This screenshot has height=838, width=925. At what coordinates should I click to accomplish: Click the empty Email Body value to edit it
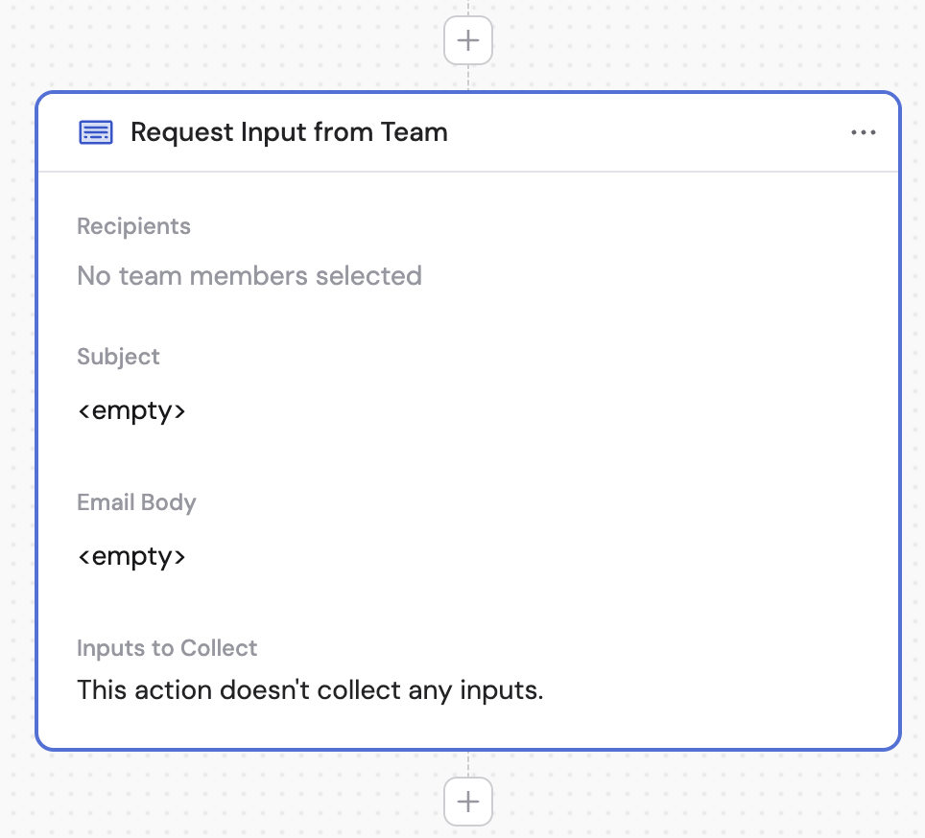click(x=131, y=556)
